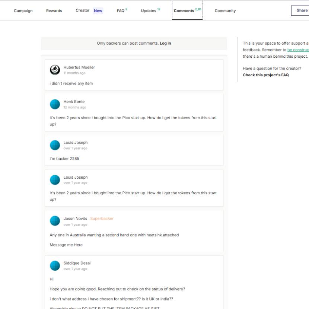The width and height of the screenshot is (309, 309).
Task: Click the Henk Bonte name
Action: pyautogui.click(x=74, y=102)
